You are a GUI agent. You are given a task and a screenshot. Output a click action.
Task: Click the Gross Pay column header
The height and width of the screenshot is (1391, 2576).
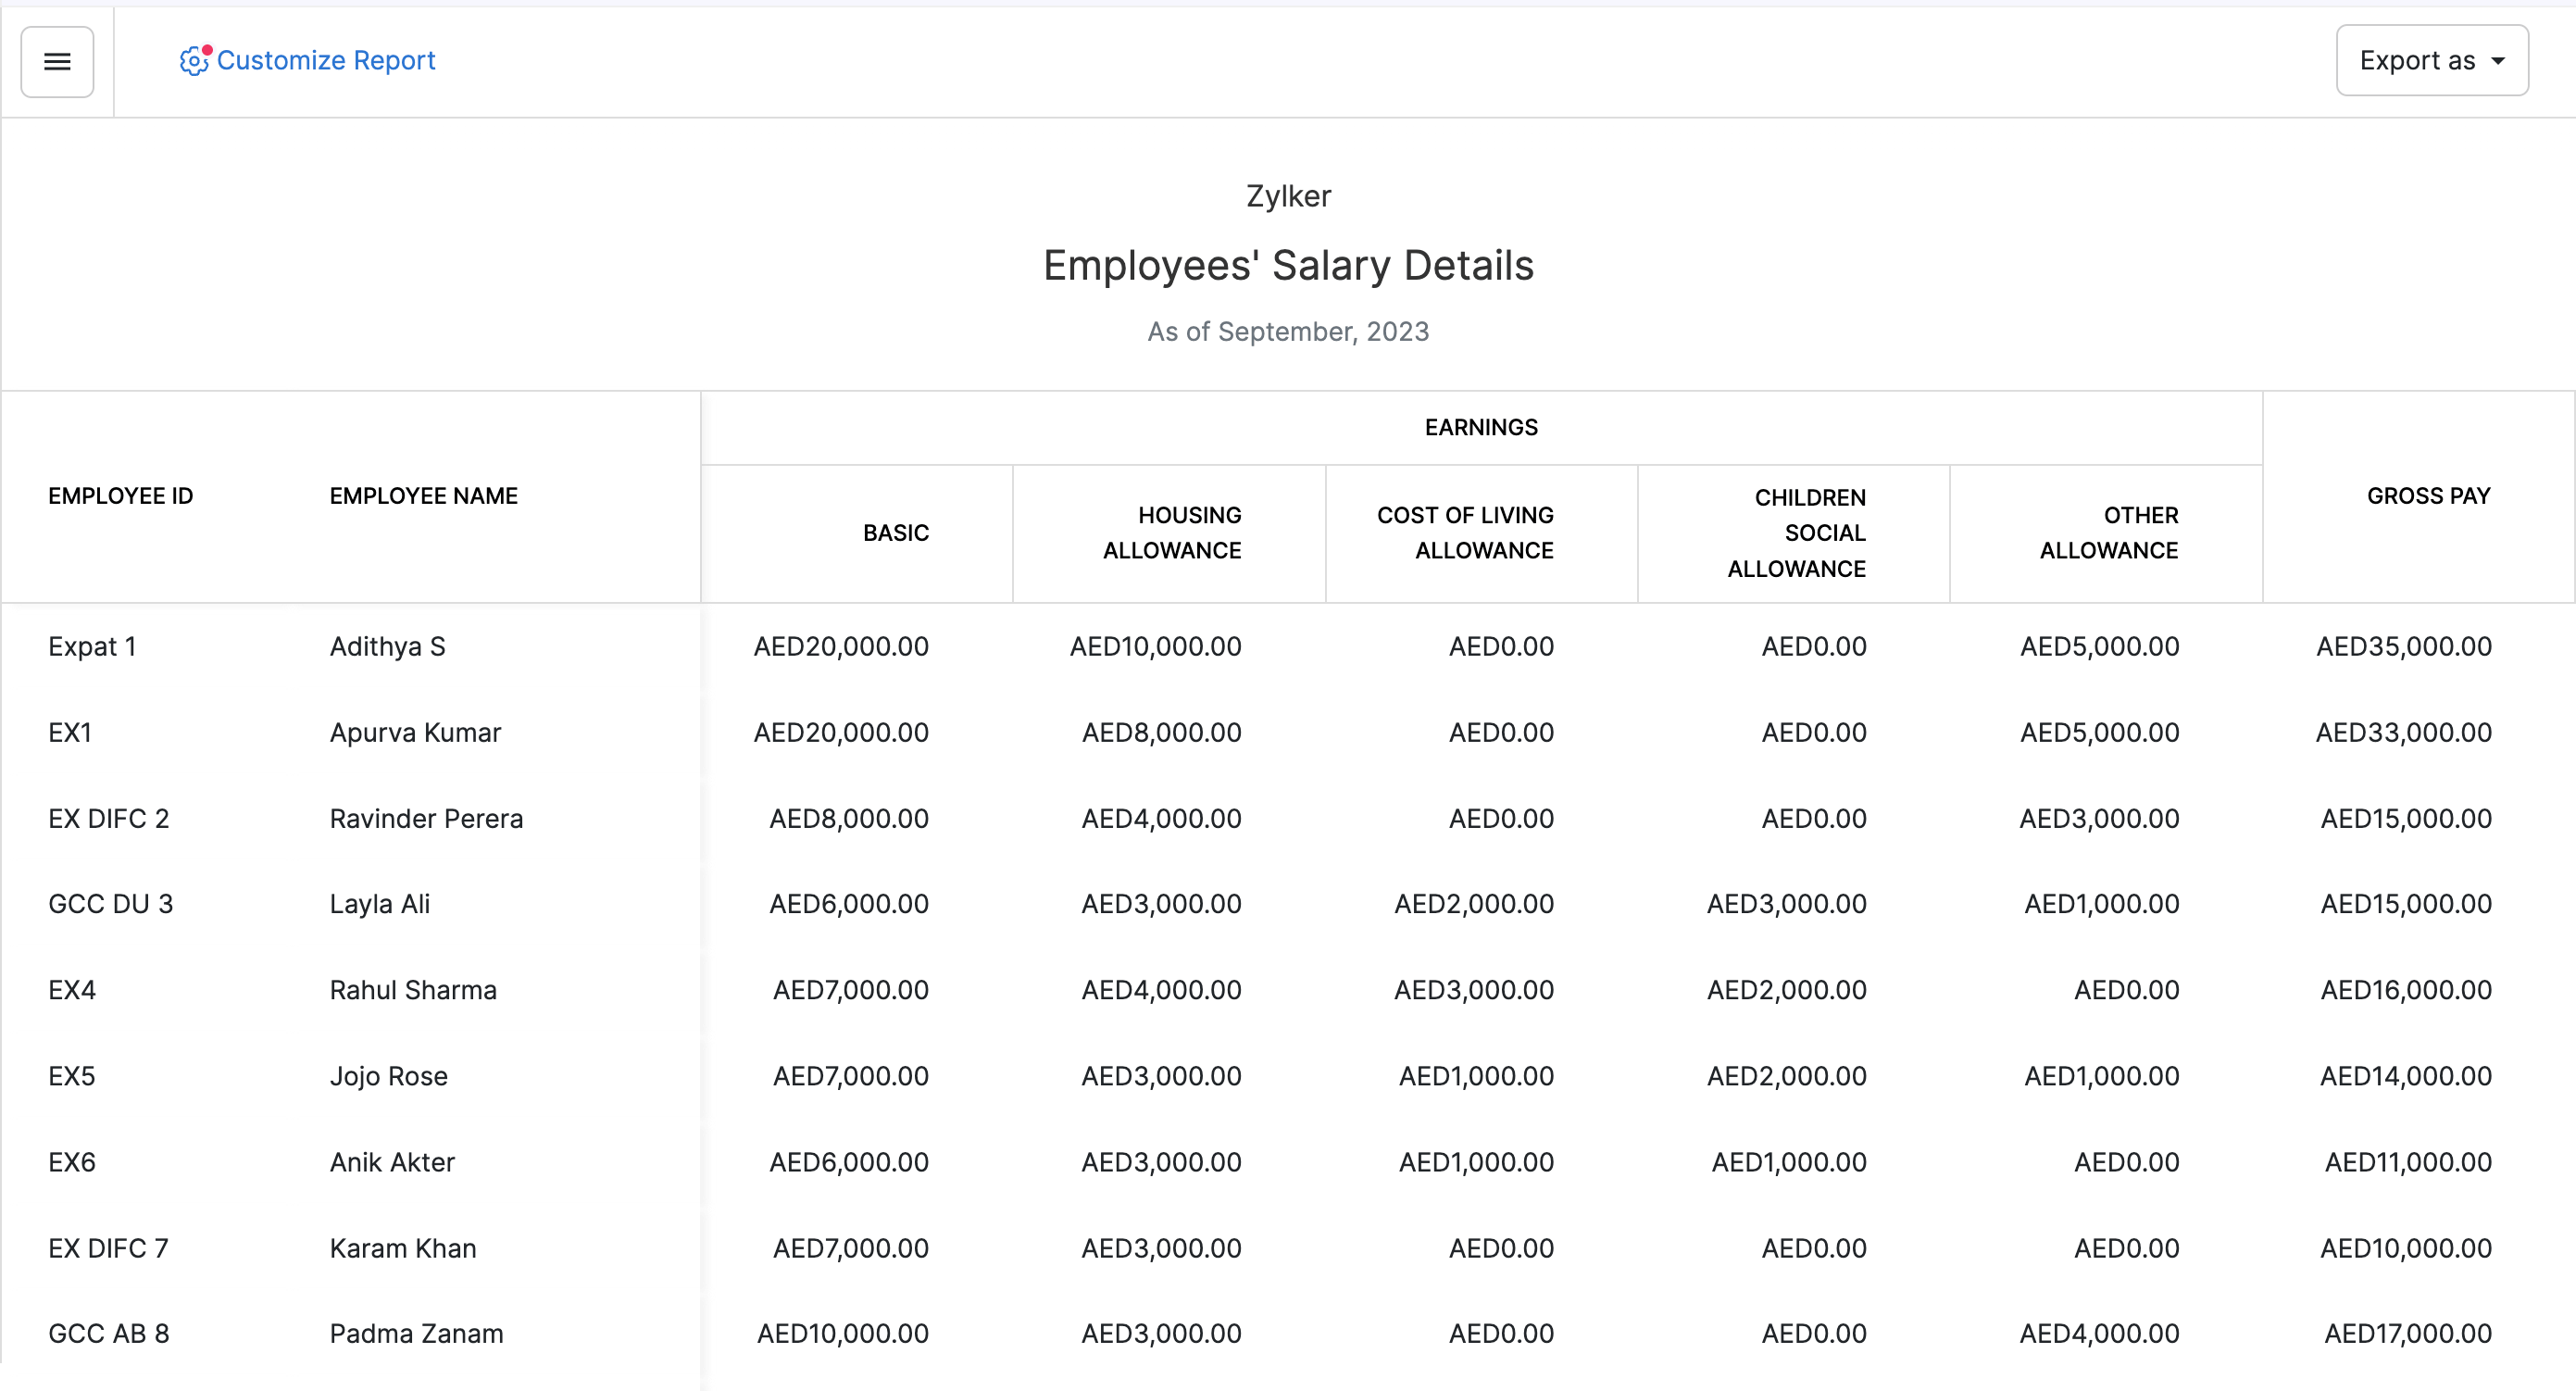point(2427,496)
